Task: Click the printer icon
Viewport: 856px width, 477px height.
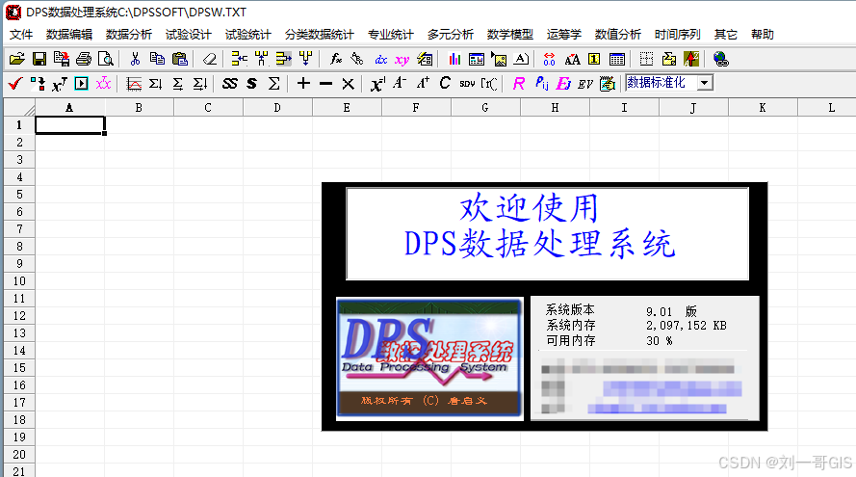Action: coord(84,59)
